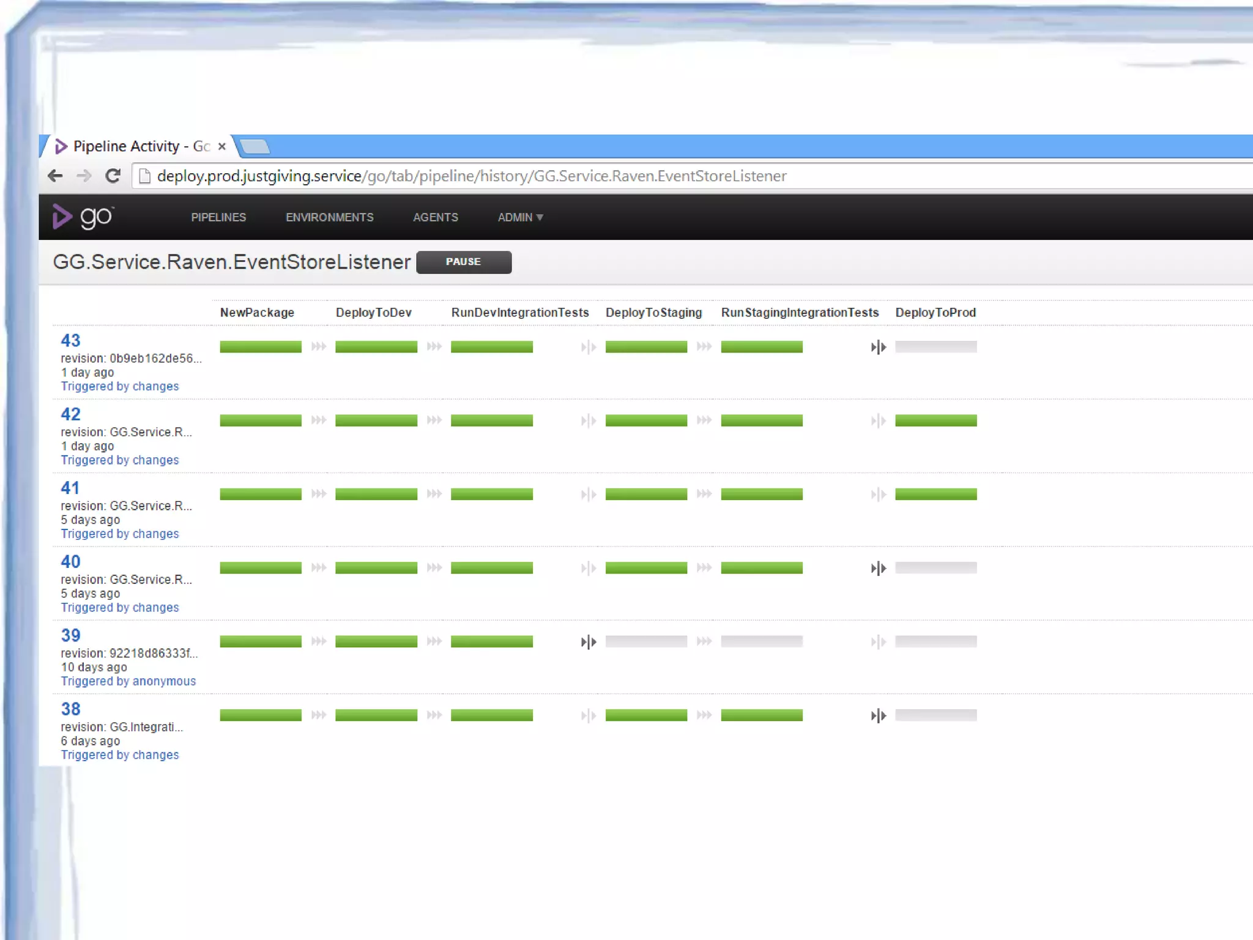Open the Agents tab
This screenshot has height=940, width=1253.
click(435, 217)
